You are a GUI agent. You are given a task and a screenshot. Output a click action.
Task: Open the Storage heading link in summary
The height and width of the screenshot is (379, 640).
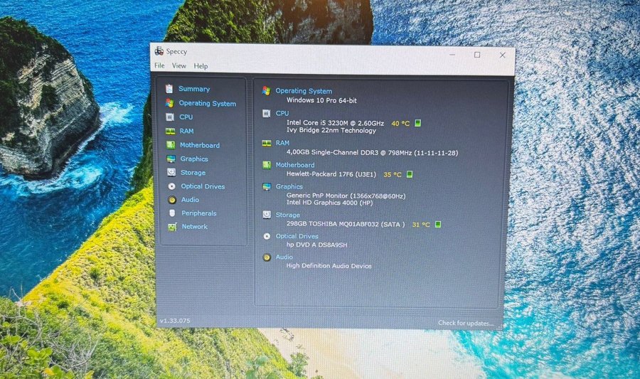point(287,215)
